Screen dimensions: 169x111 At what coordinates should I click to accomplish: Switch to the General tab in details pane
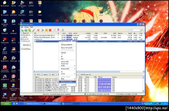[37, 74]
